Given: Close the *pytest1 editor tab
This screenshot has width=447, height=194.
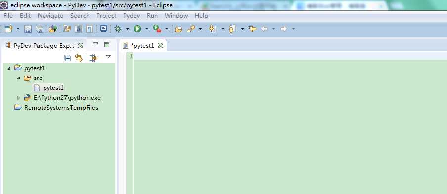Looking at the screenshot, I should click(x=161, y=45).
